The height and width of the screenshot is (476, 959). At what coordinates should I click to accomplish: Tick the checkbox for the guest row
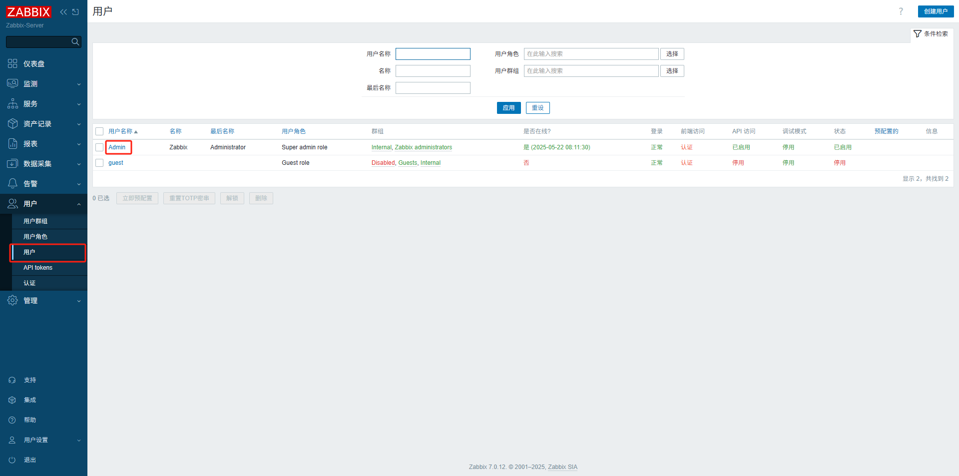click(x=99, y=163)
